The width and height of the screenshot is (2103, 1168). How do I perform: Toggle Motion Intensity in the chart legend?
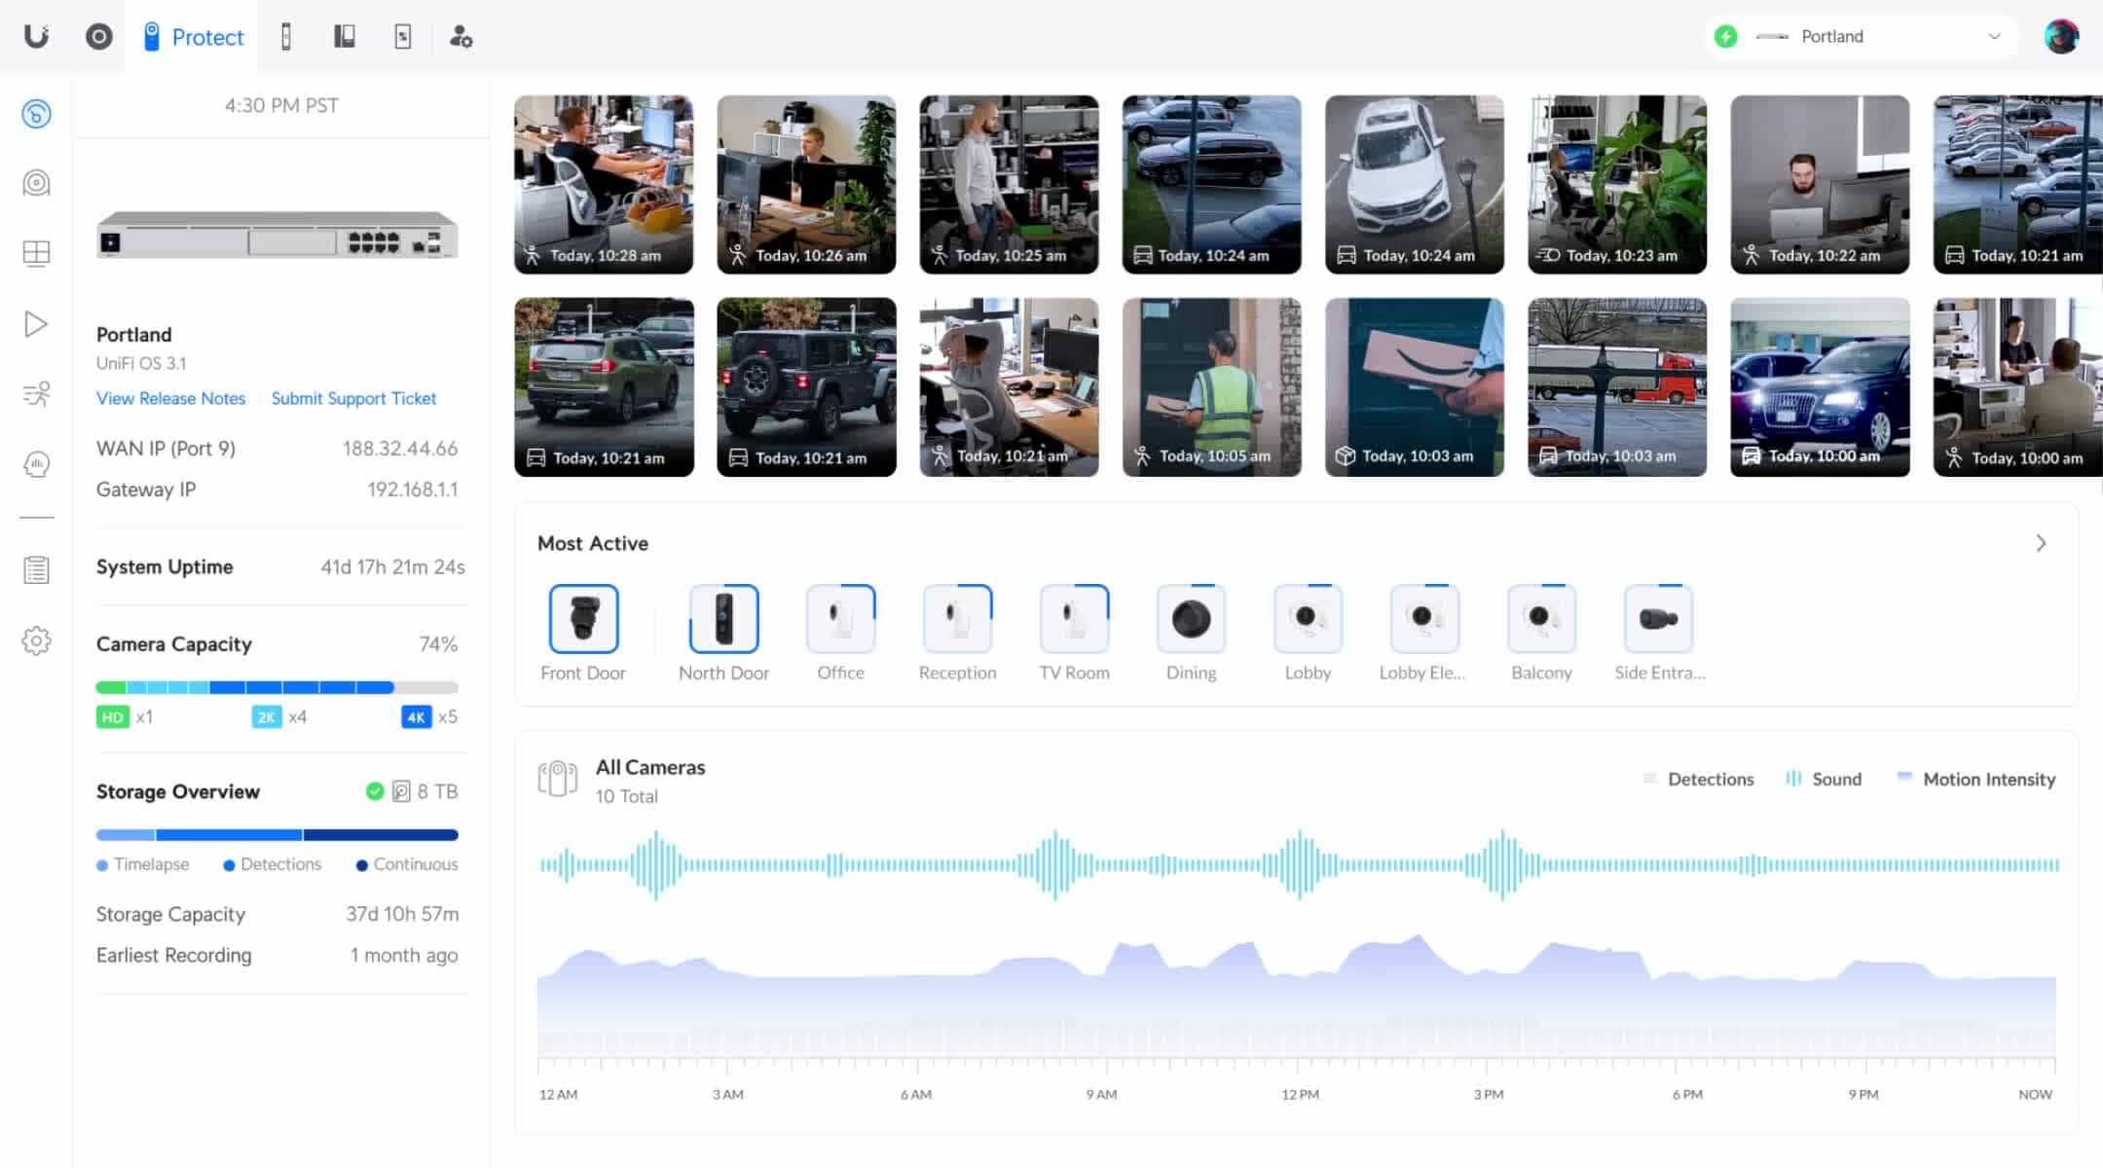point(1974,779)
